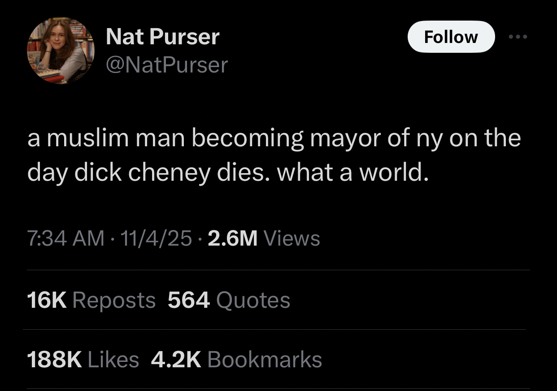Click the first line of tweet text

pyautogui.click(x=274, y=138)
